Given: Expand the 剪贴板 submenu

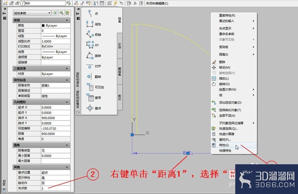Looking at the screenshot, I should pyautogui.click(x=234, y=47).
